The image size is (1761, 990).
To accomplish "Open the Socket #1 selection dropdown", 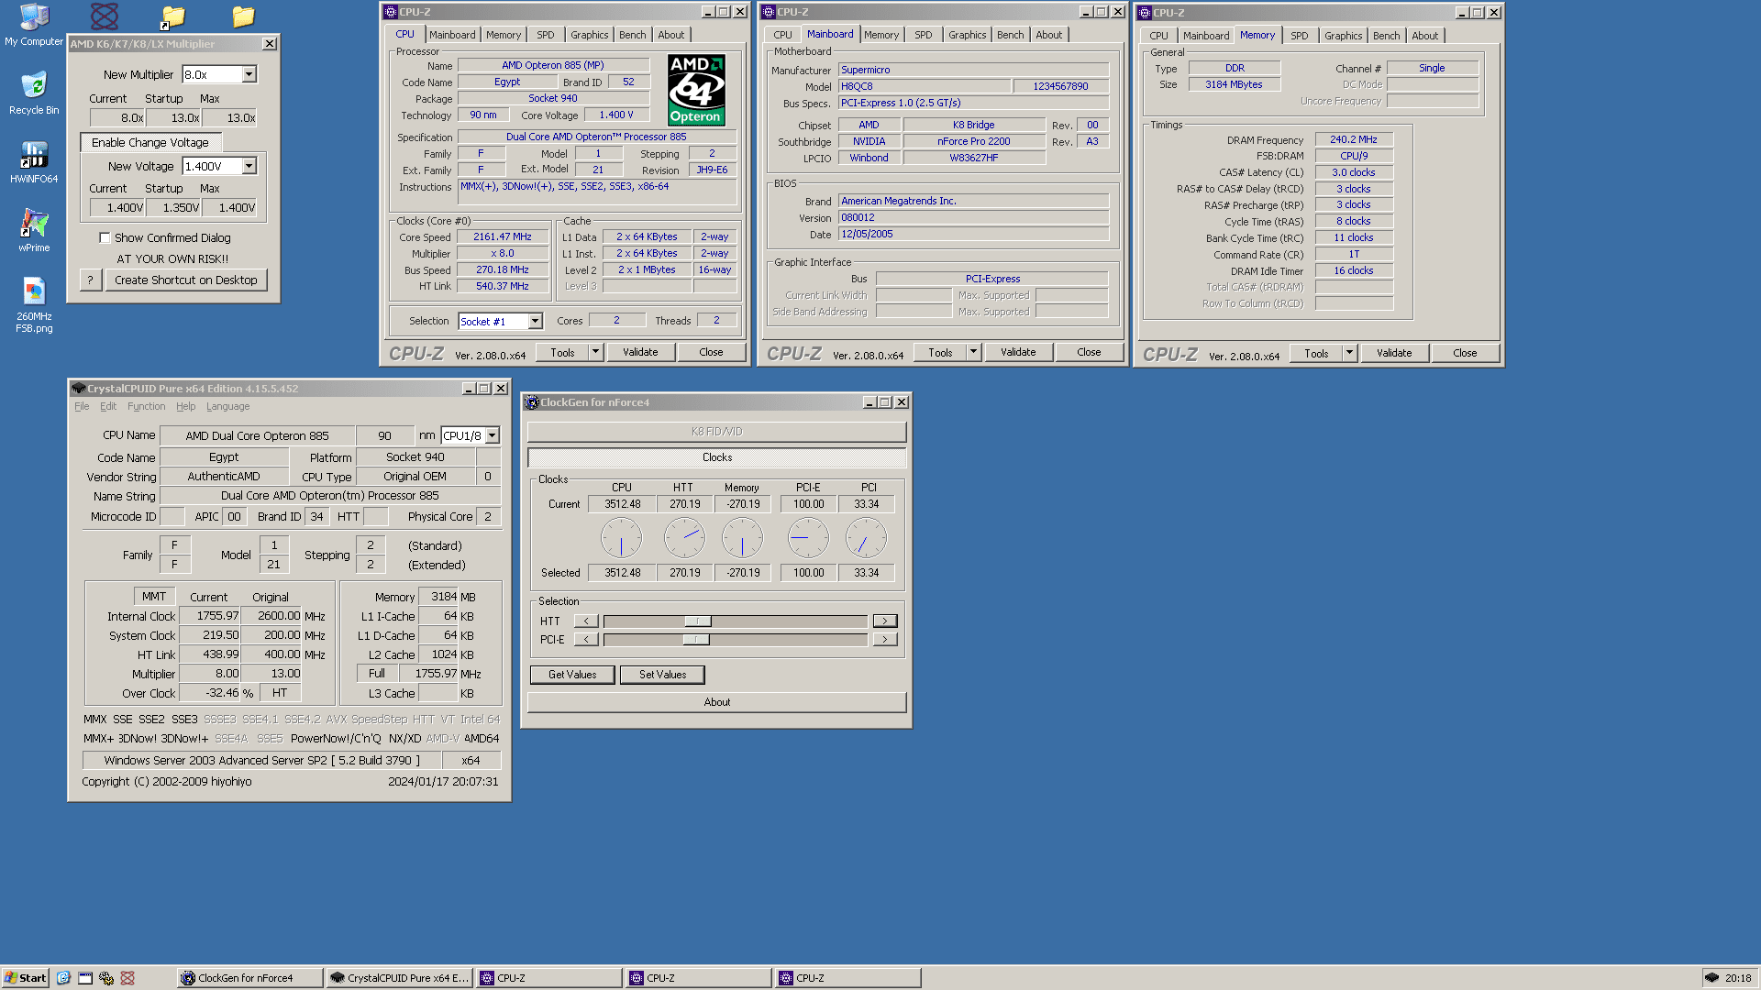I will tap(536, 321).
